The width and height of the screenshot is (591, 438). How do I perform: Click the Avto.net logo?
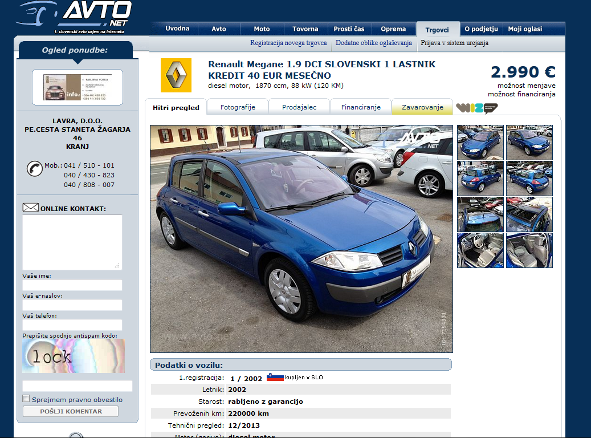74,17
